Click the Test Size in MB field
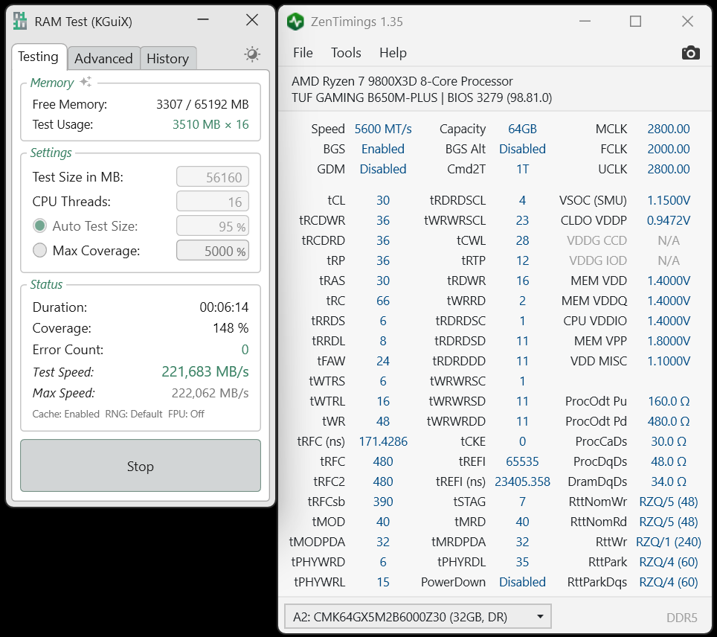This screenshot has height=637, width=717. [213, 176]
